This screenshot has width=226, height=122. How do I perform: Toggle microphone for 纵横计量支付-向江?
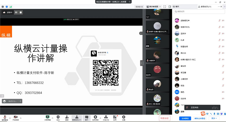tap(219, 60)
